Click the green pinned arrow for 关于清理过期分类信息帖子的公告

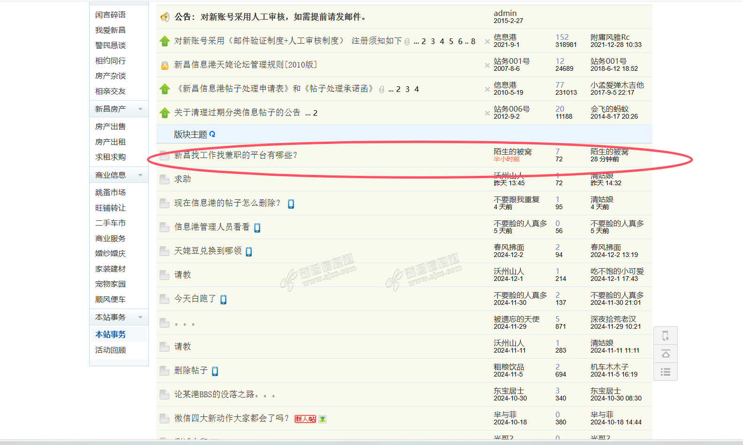165,113
